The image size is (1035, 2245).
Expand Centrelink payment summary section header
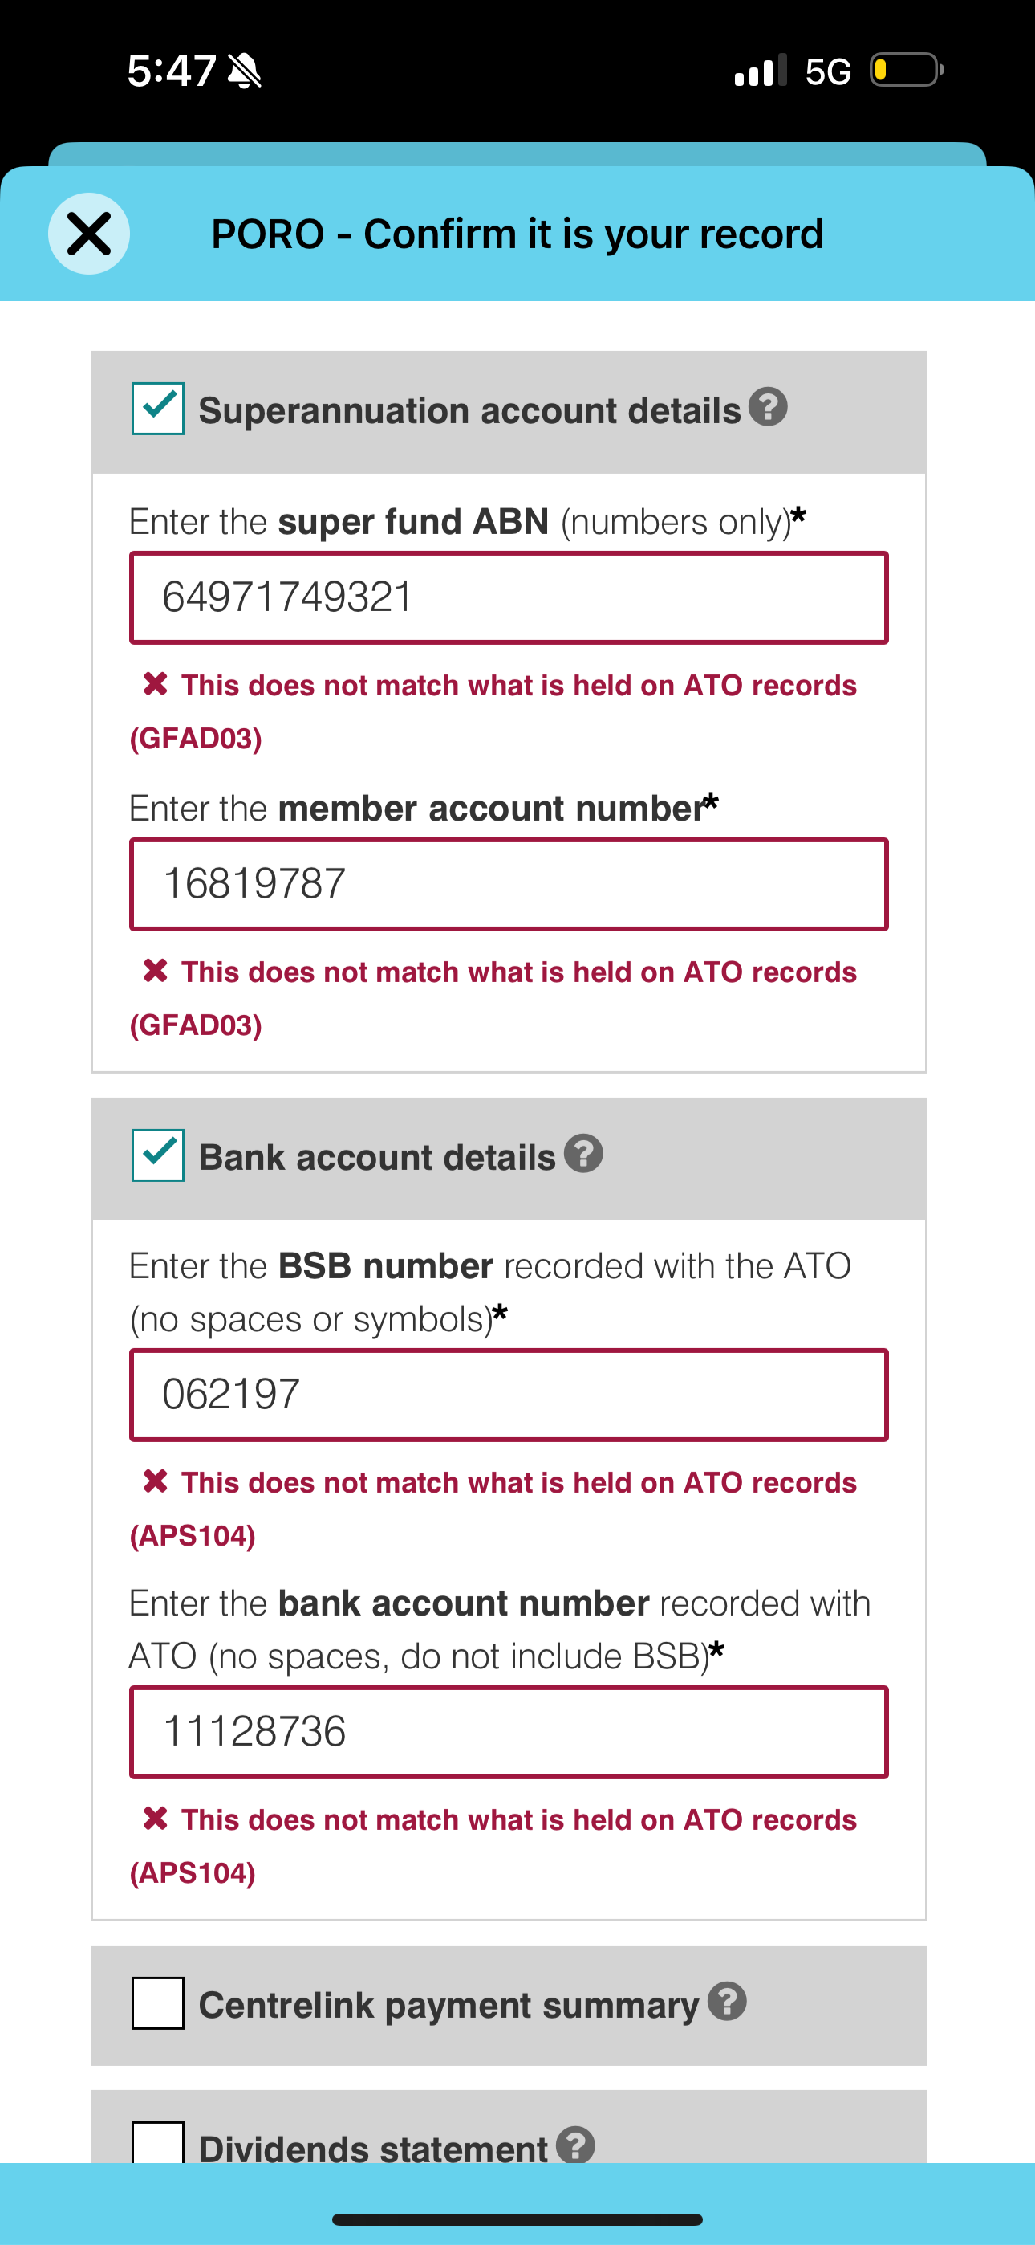pyautogui.click(x=509, y=2004)
